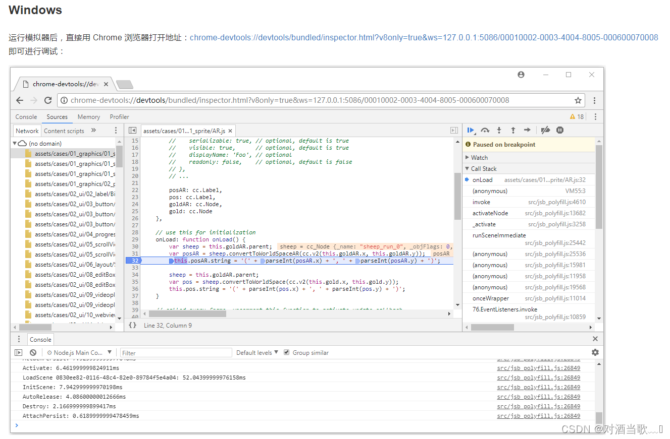The height and width of the screenshot is (439, 670).
Task: Go forward in browser history
Action: (x=34, y=100)
